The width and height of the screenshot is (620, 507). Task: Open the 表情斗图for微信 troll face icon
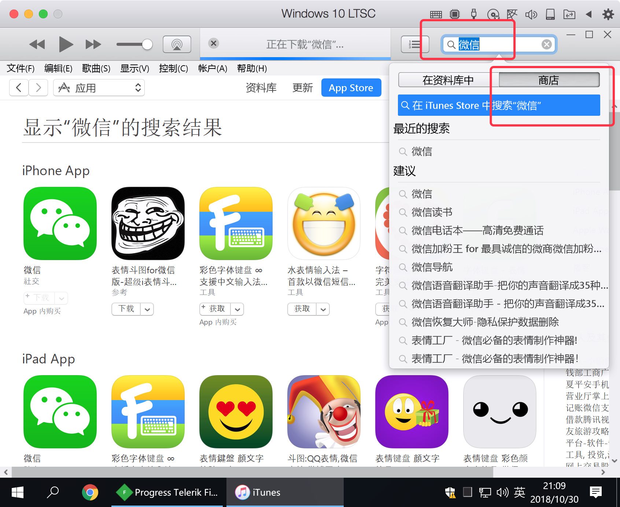148,223
